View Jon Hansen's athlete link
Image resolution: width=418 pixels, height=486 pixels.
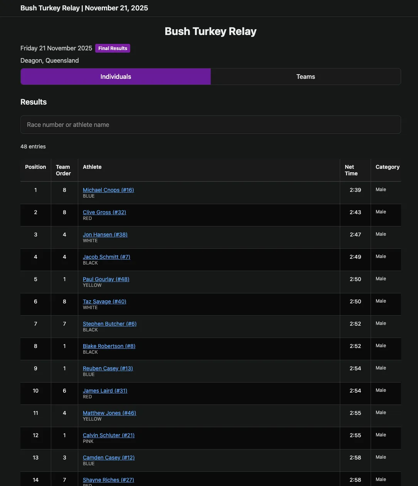[x=105, y=235]
